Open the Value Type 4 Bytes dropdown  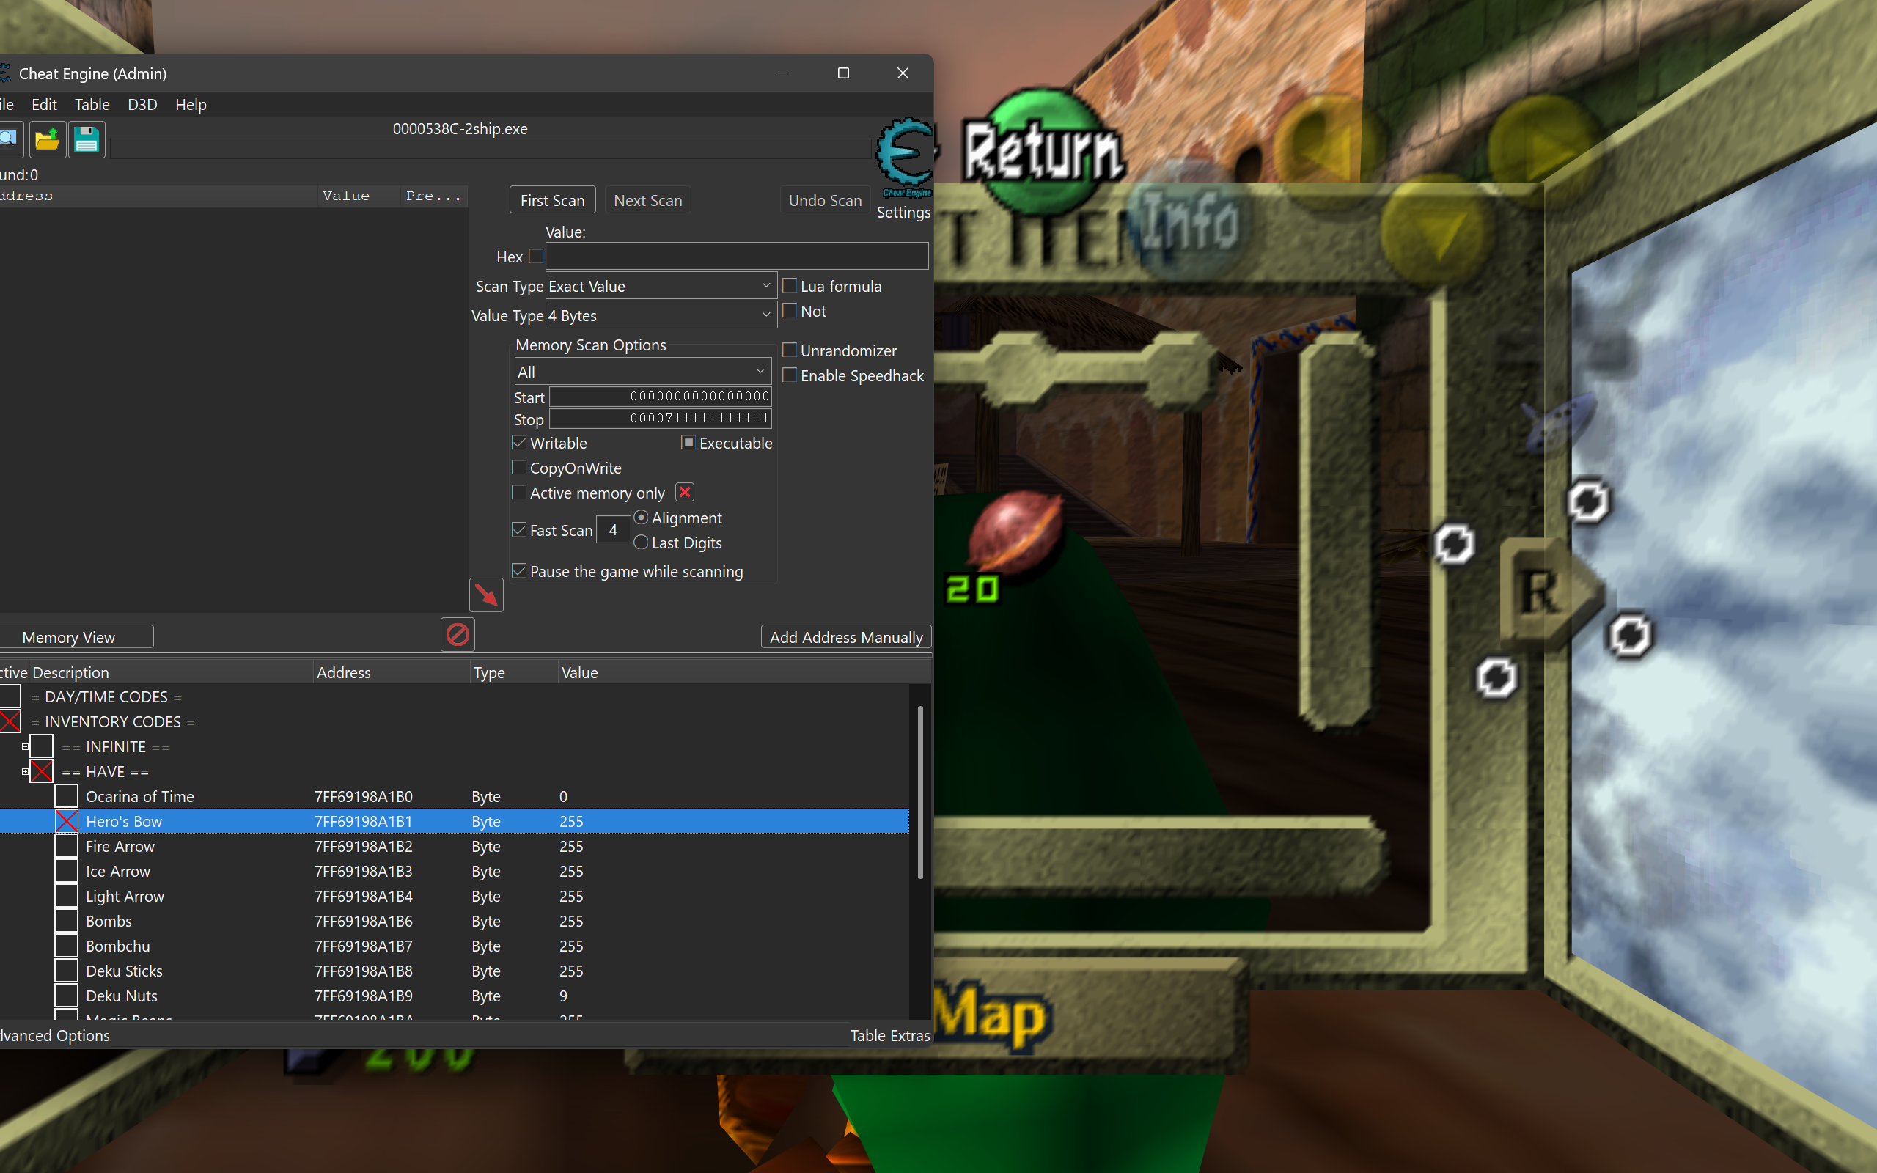click(x=661, y=316)
